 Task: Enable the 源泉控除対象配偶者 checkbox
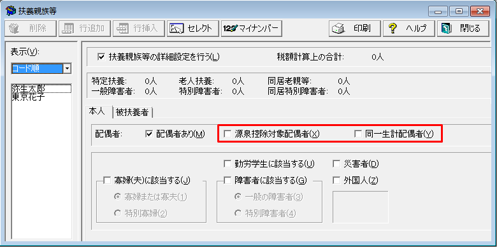click(227, 134)
